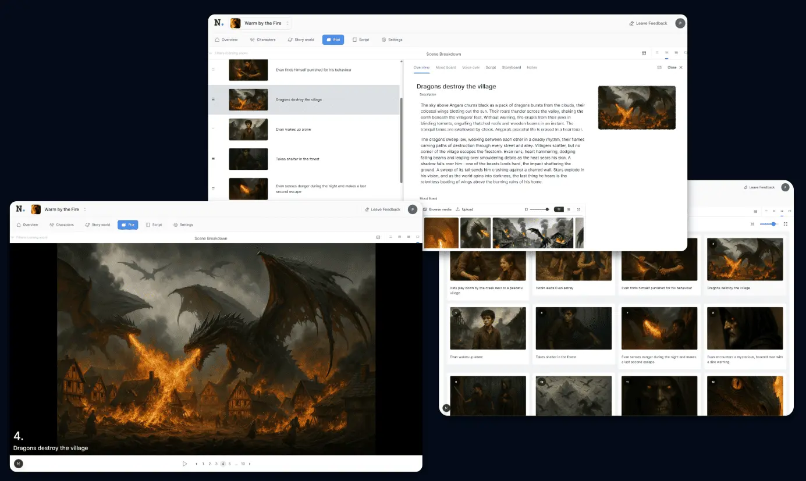
Task: Go to next page in slideshow pagination
Action: (250, 464)
